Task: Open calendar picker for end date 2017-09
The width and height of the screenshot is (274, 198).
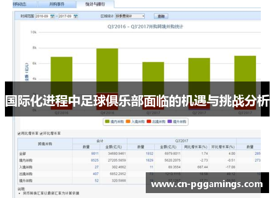Action: pos(76,16)
